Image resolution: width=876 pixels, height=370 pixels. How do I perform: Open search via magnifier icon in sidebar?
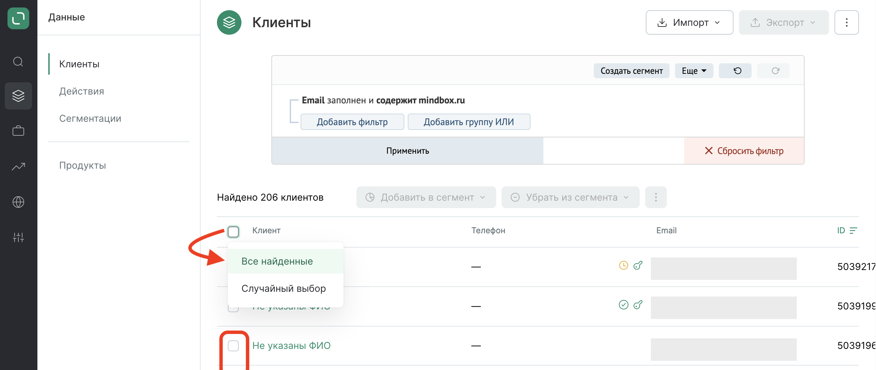point(18,62)
